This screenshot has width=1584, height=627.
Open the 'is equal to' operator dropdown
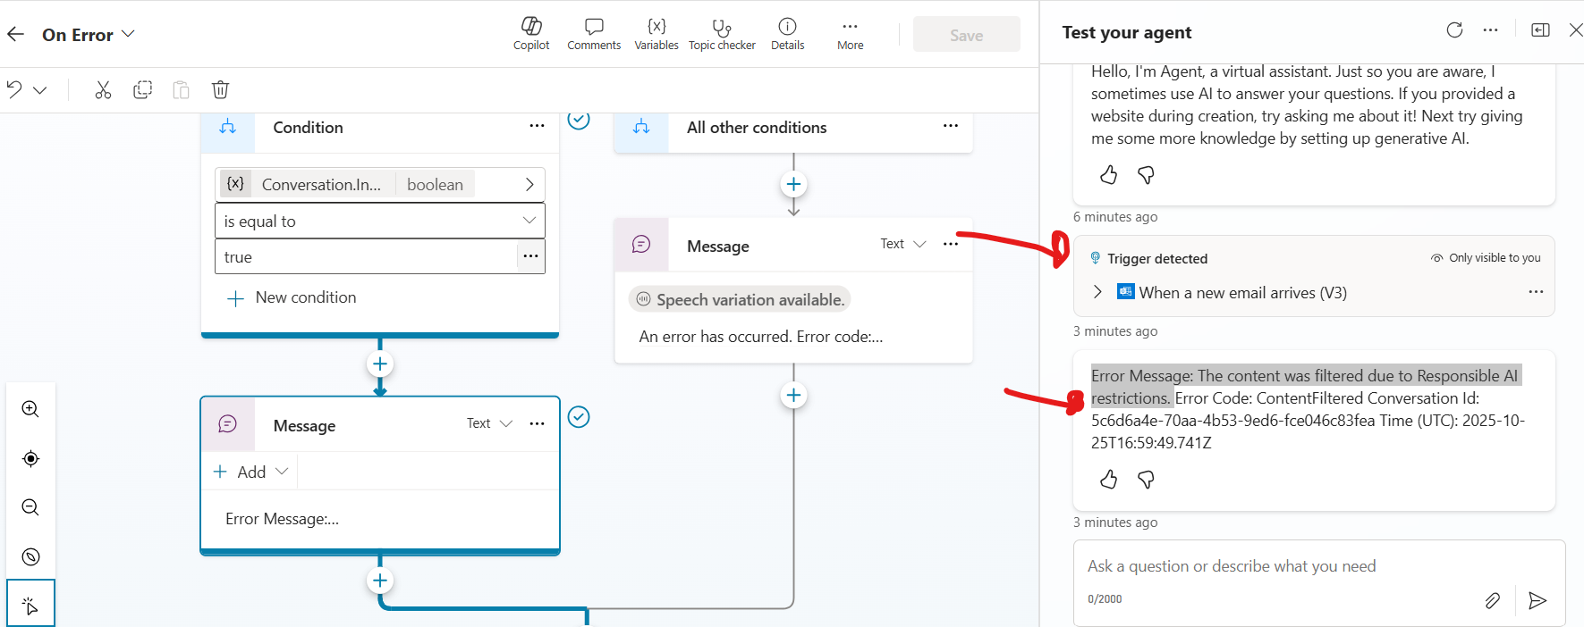tap(380, 221)
